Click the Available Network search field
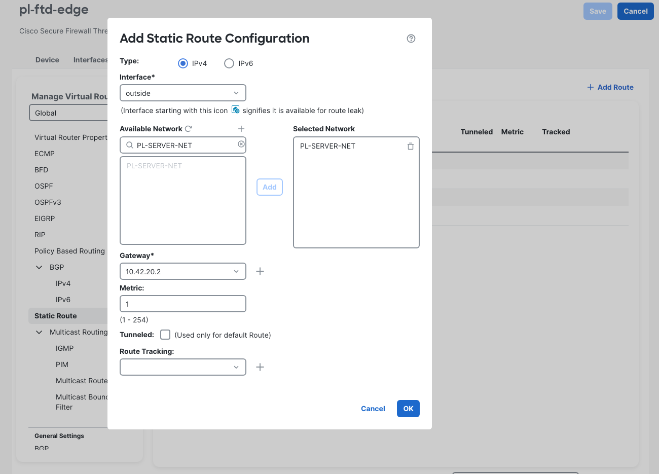Viewport: 659px width, 474px height. point(183,145)
